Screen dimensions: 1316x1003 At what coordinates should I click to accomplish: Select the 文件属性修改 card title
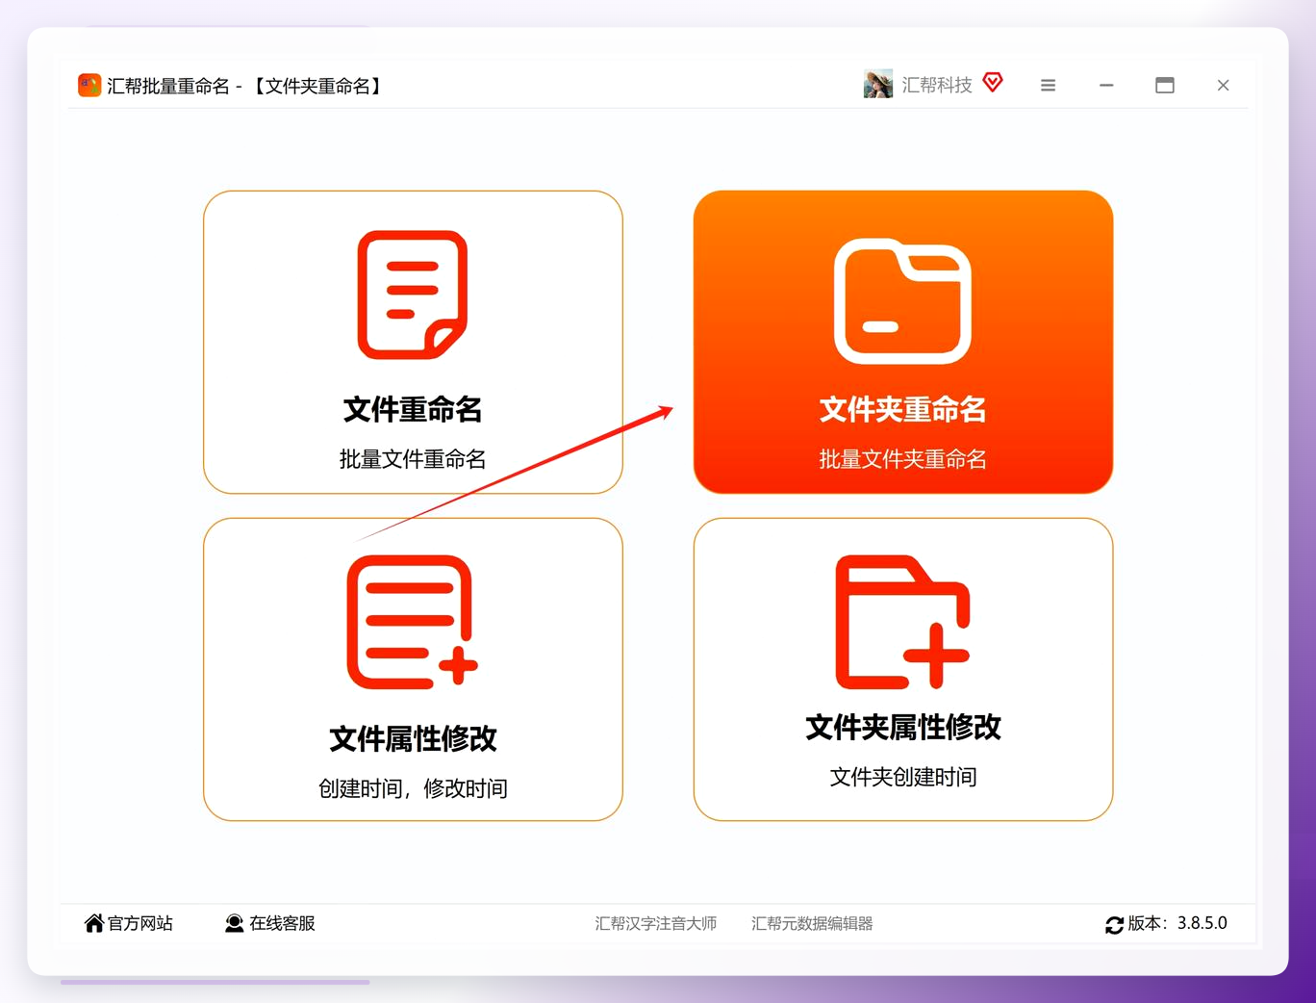coord(413,738)
